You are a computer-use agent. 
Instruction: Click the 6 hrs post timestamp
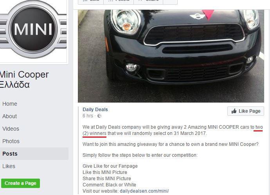pyautogui.click(x=88, y=116)
